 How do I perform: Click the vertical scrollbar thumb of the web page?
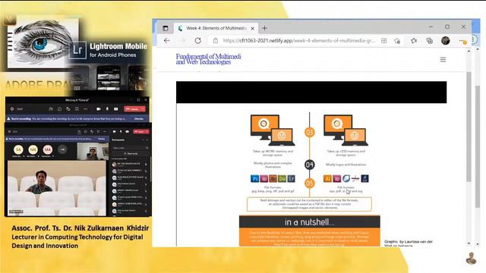coord(469,127)
